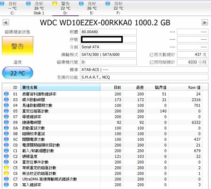
Task: Sort by the ID column header
Action: pyautogui.click(x=15, y=87)
